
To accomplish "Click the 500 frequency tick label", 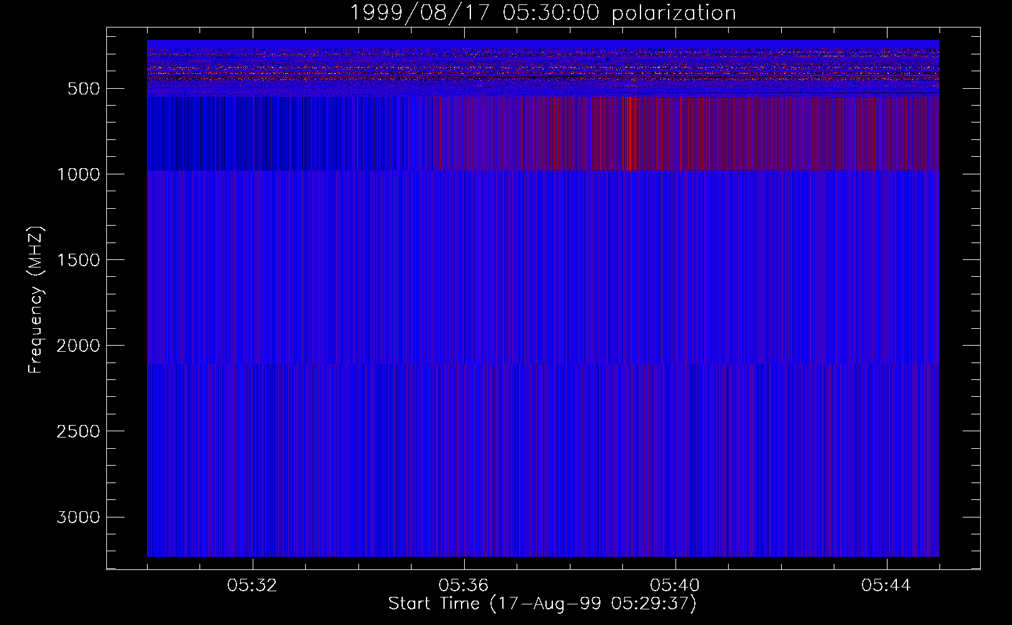I will (83, 89).
